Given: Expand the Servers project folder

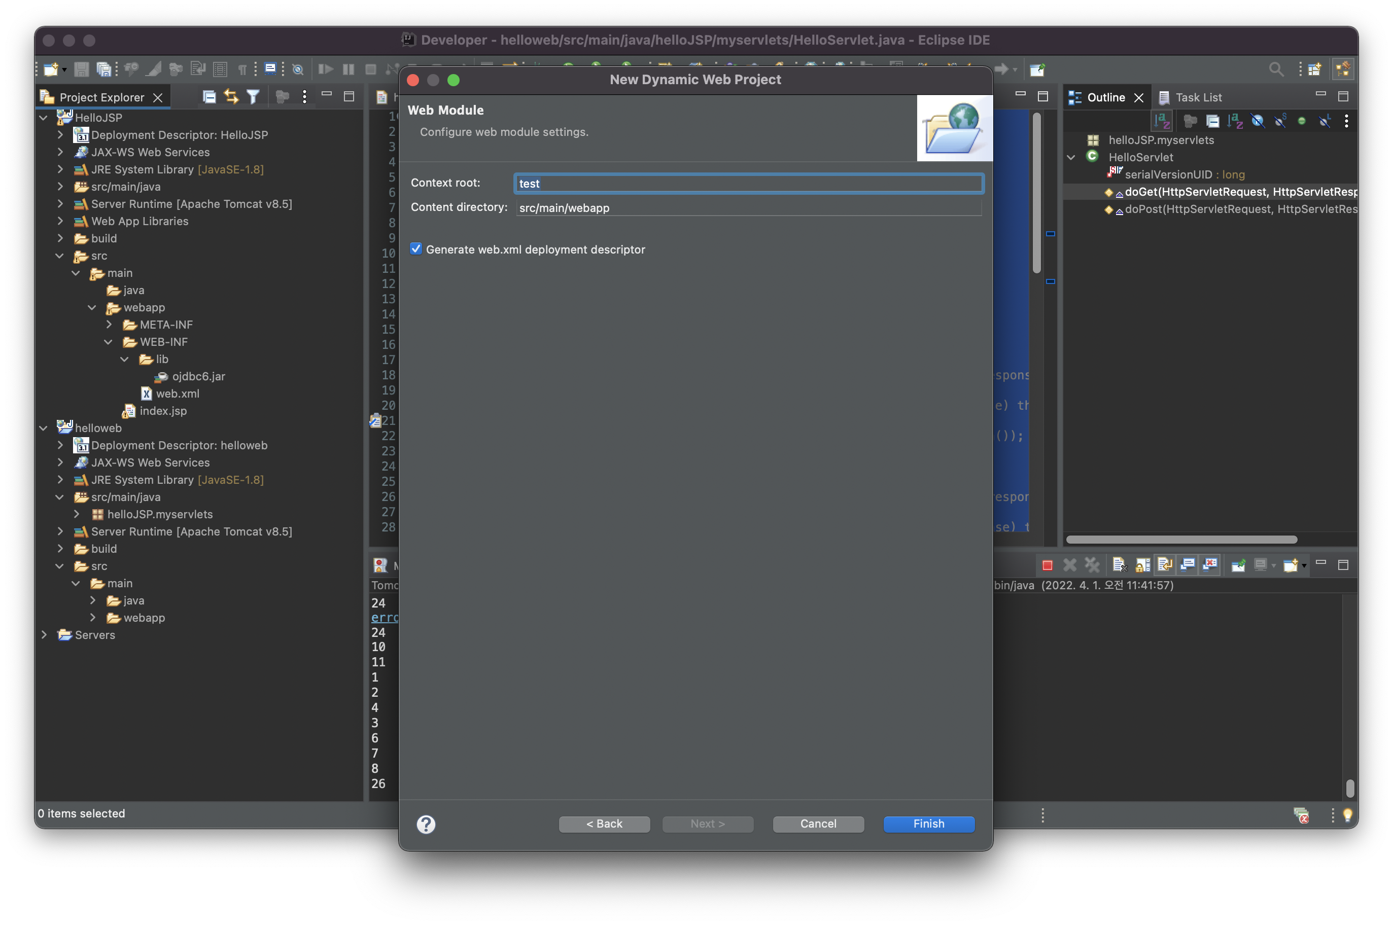Looking at the screenshot, I should (44, 635).
